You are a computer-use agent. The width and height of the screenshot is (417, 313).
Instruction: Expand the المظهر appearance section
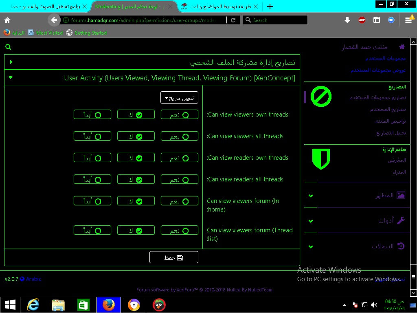[x=354, y=196]
